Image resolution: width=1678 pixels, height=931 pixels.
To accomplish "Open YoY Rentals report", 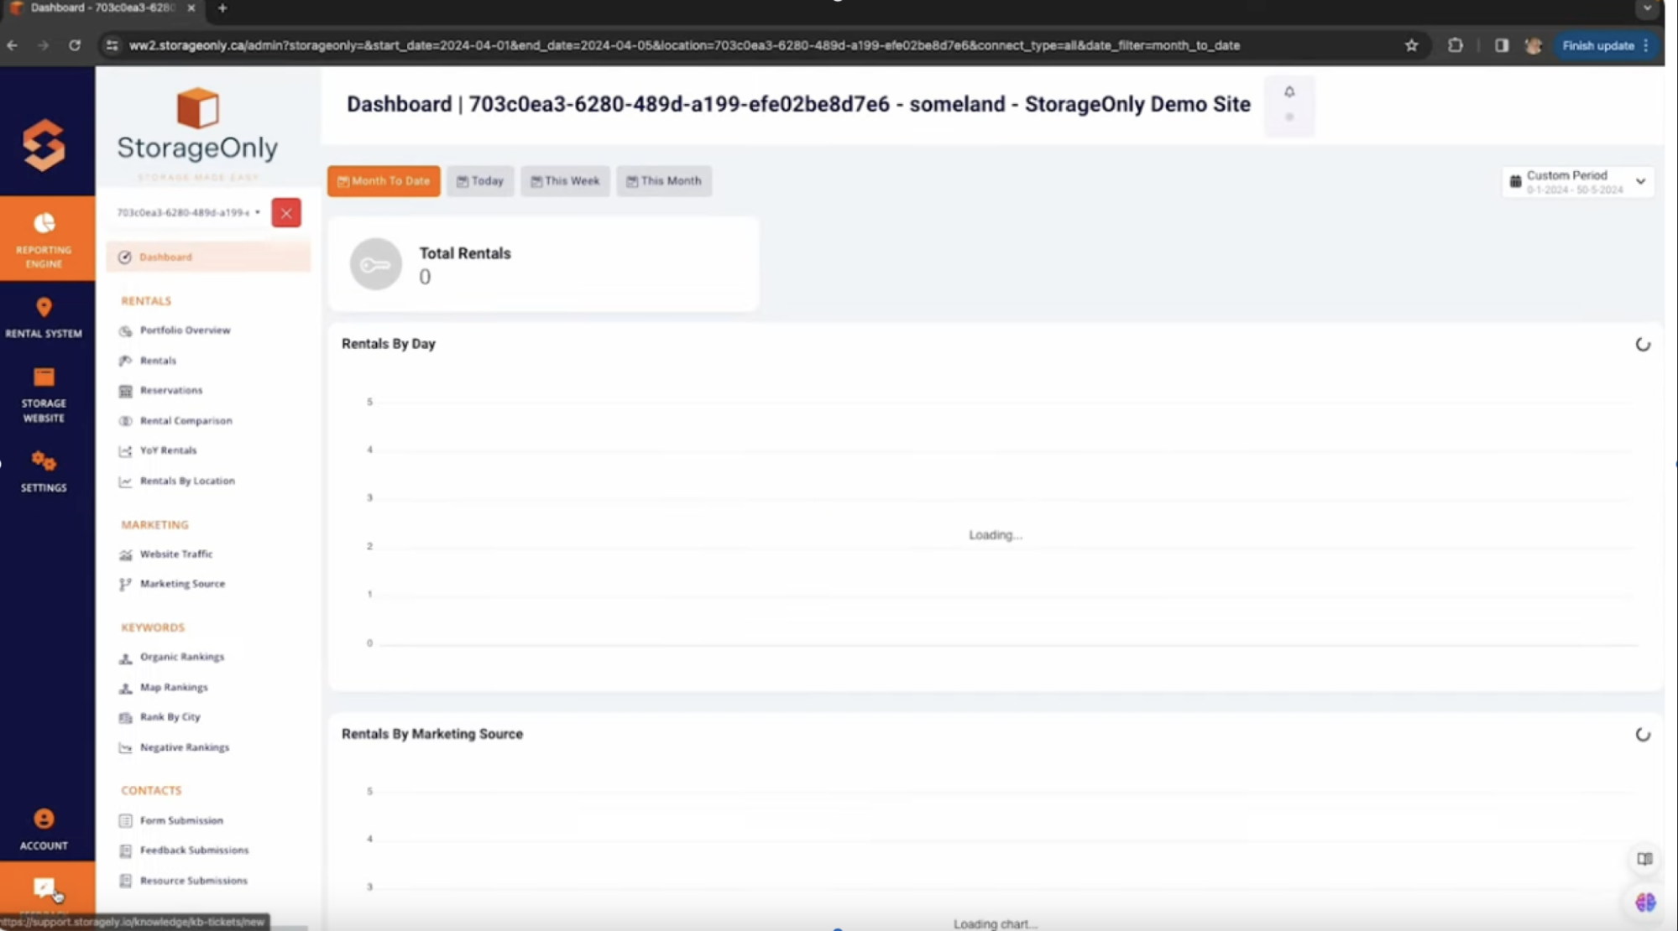I will 168,450.
